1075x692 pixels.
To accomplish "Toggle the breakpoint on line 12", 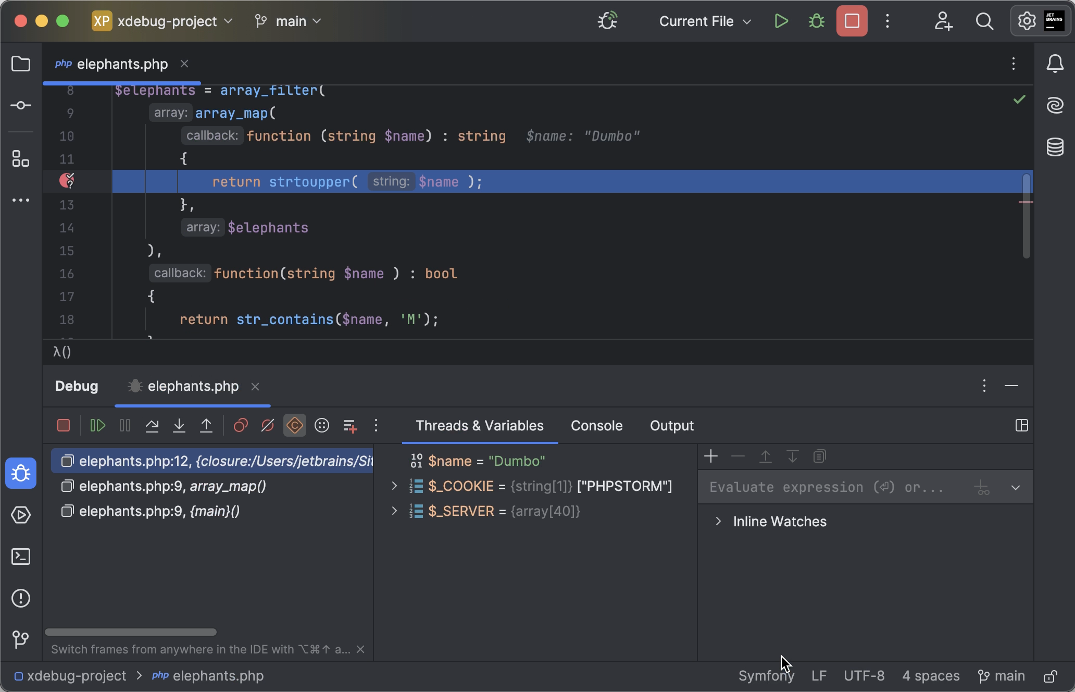I will [67, 181].
